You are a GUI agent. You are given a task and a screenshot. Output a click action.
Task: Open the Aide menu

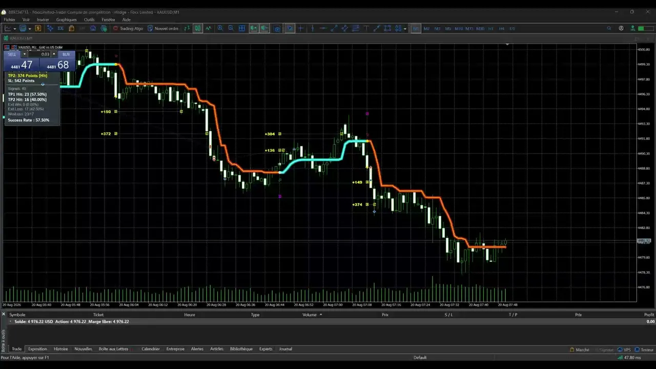click(x=126, y=19)
